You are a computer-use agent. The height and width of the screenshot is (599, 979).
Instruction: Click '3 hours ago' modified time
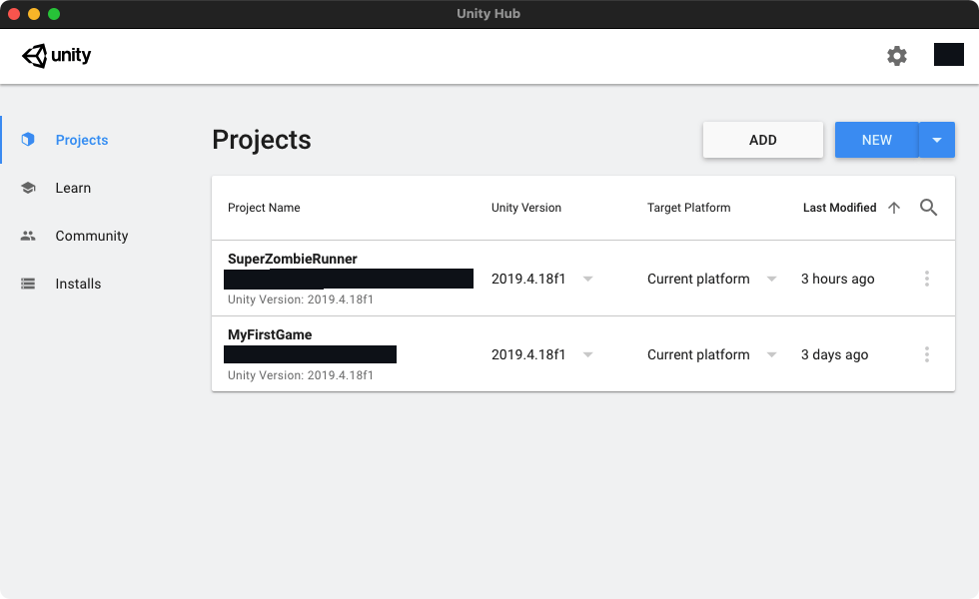837,279
